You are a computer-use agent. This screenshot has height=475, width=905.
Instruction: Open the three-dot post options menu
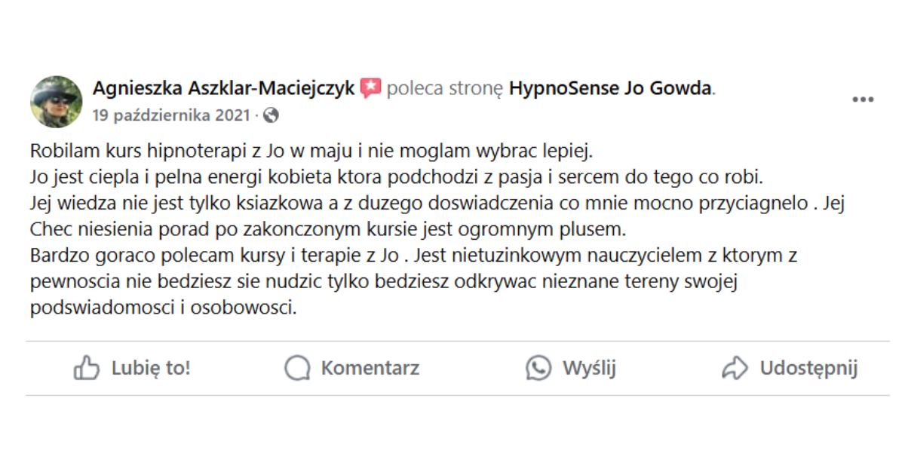coord(863,100)
